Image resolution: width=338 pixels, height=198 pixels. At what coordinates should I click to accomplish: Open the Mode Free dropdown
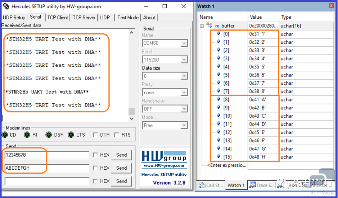[184, 125]
